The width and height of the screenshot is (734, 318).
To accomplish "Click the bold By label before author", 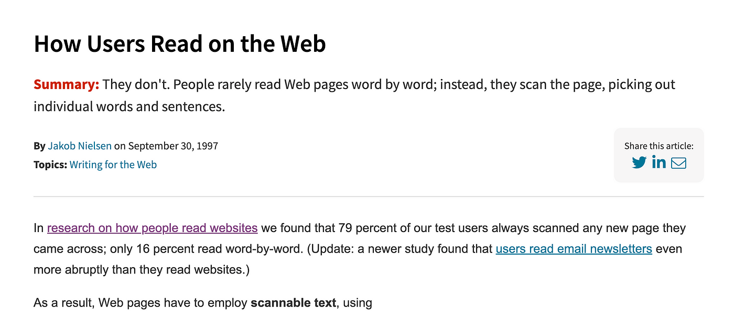I will (x=39, y=146).
